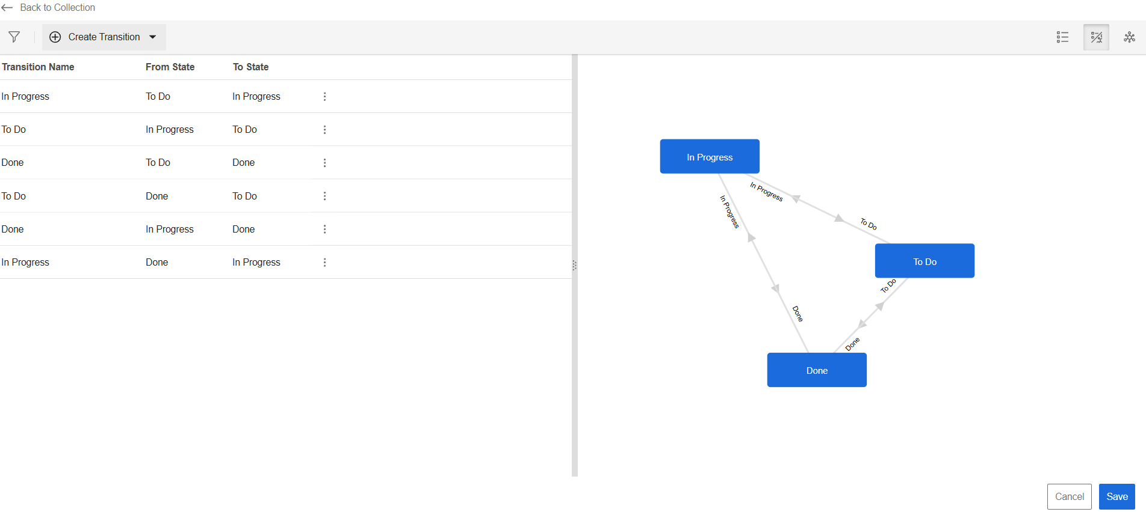The image size is (1146, 512).
Task: Click the Save button
Action: pyautogui.click(x=1117, y=496)
